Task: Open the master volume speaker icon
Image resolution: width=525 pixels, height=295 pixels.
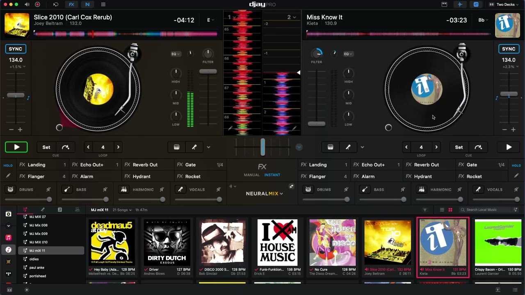Action: (x=27, y=5)
